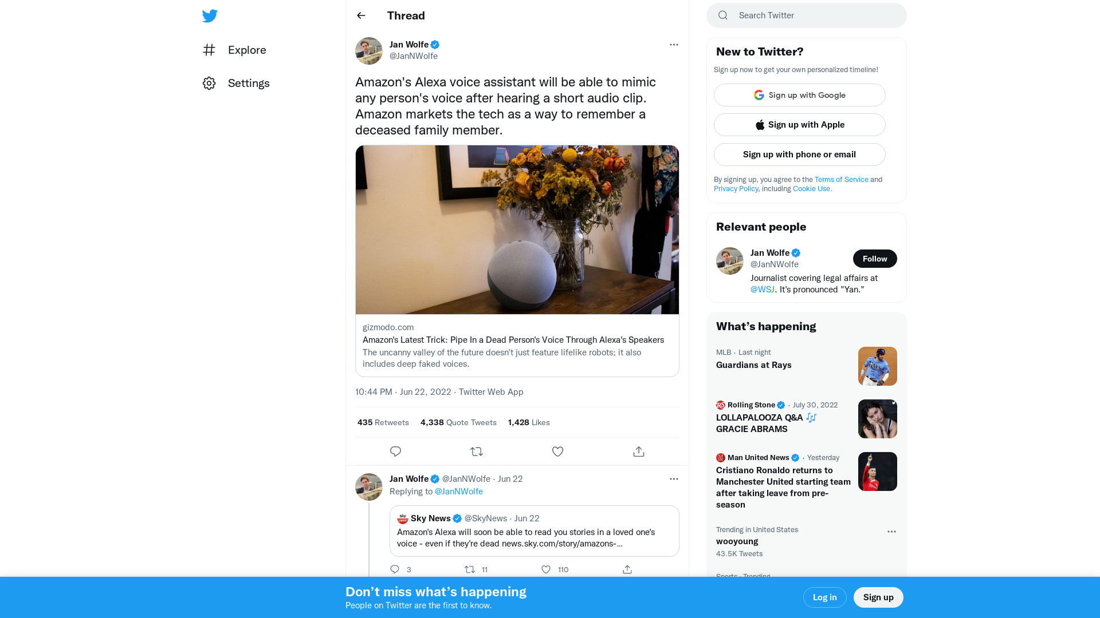Click Sign up with Google
This screenshot has width=1100, height=618.
click(x=799, y=95)
